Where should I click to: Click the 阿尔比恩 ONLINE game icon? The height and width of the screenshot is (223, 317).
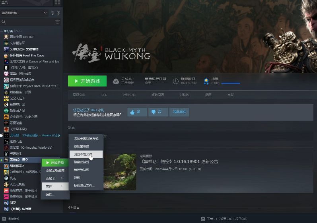(6, 37)
